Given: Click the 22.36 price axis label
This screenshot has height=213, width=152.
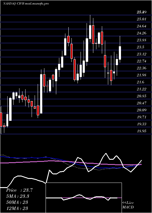Looking at the screenshot, I should point(141,68).
